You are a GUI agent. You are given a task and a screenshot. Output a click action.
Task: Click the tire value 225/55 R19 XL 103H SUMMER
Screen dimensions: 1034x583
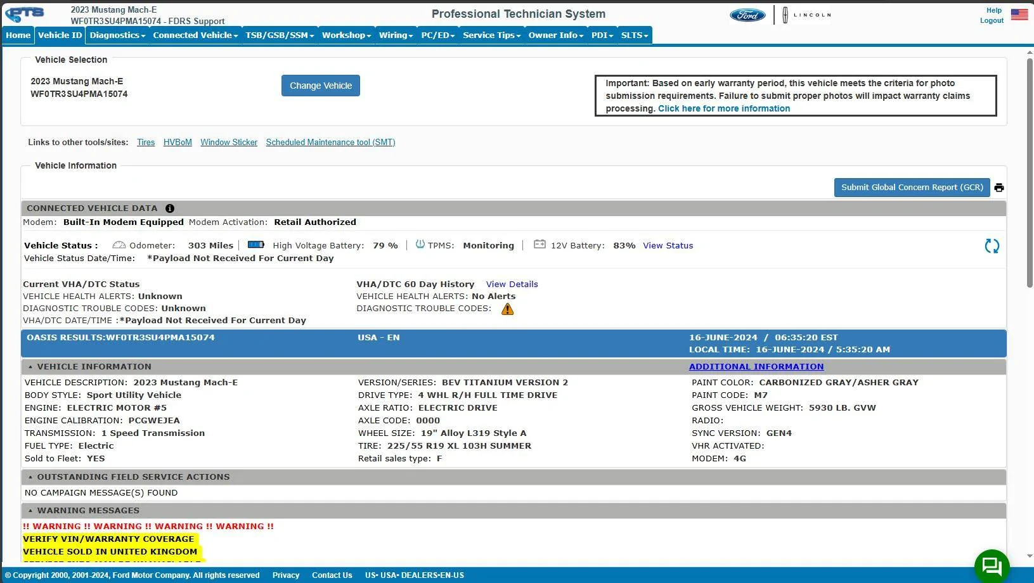pyautogui.click(x=460, y=446)
